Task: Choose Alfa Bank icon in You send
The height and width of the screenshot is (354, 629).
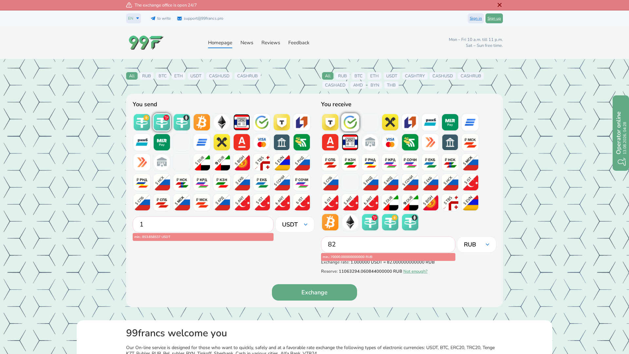Action: 242,142
